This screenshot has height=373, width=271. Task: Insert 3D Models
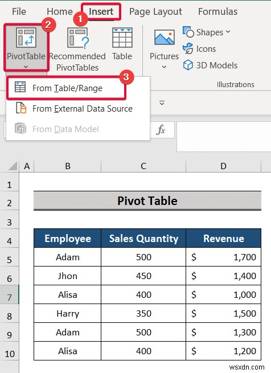coord(210,65)
